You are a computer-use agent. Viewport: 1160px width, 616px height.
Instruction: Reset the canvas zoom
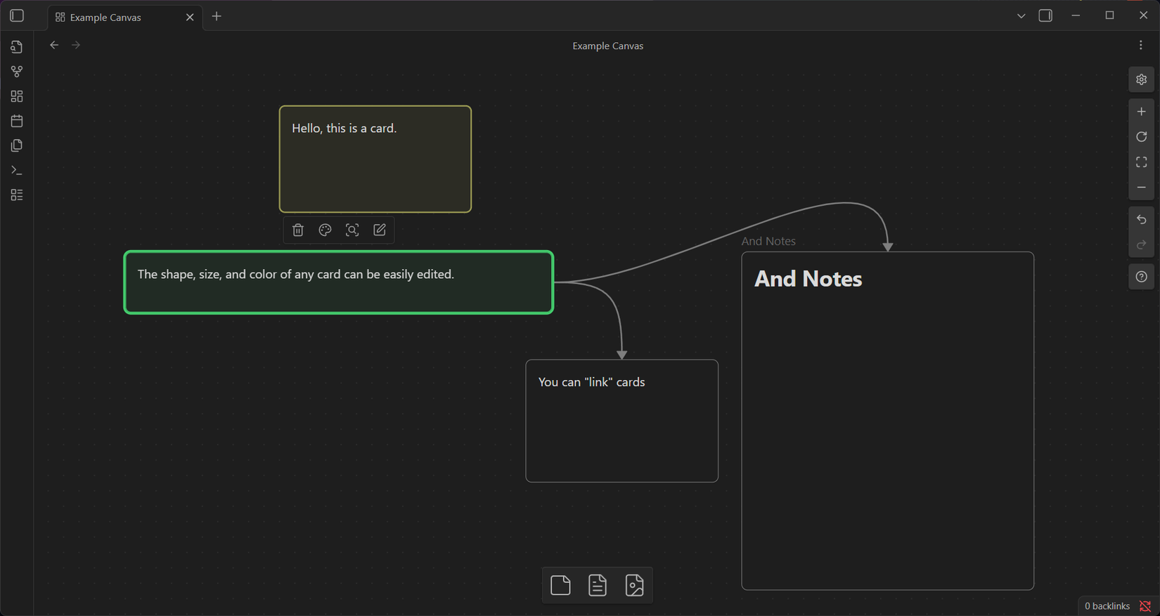1141,137
